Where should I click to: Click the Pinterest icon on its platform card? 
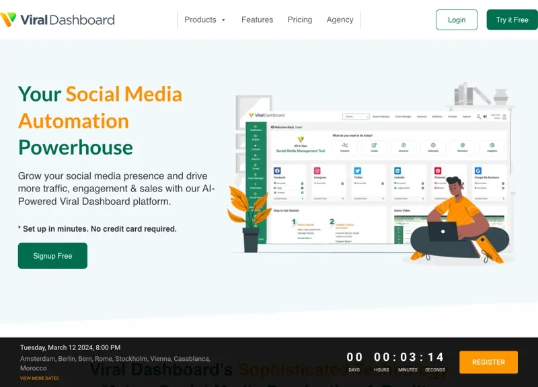coord(436,170)
